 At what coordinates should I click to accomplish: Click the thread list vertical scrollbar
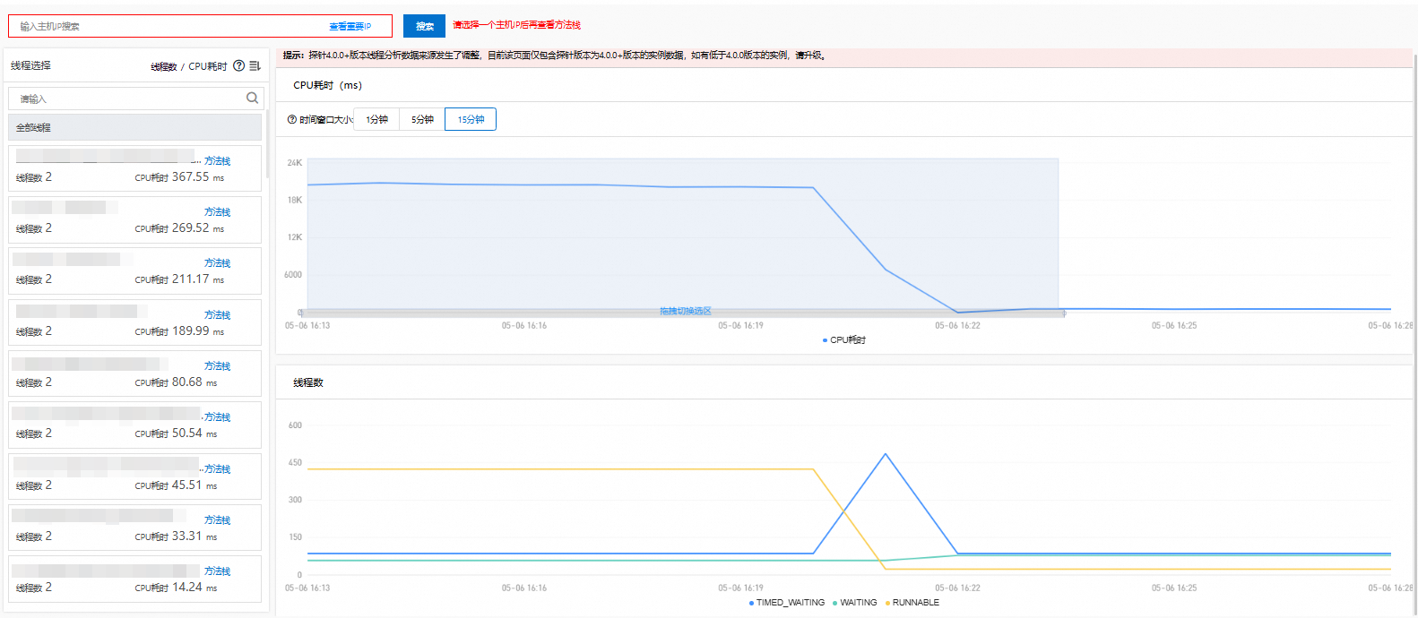[x=266, y=143]
